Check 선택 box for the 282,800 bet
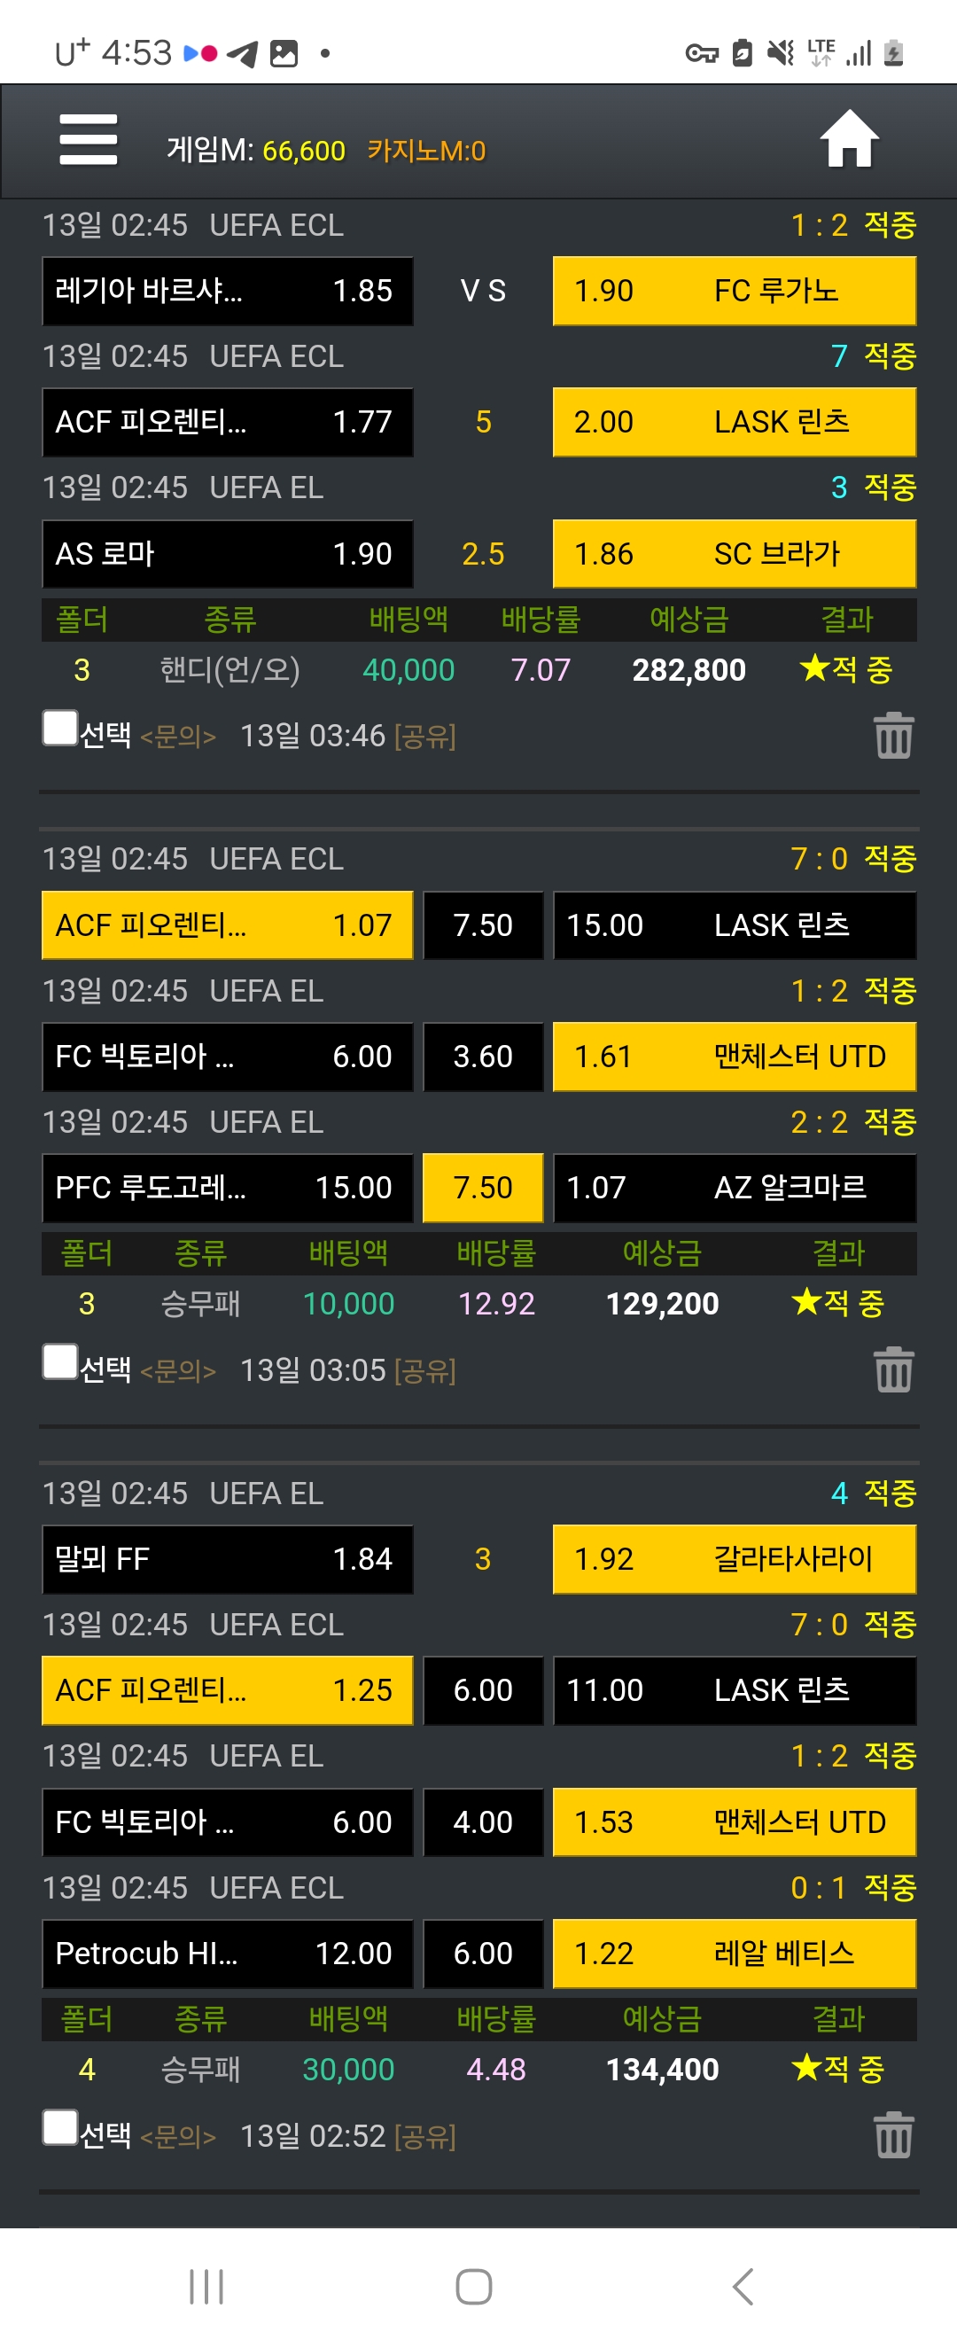957x2340 pixels. pyautogui.click(x=60, y=729)
